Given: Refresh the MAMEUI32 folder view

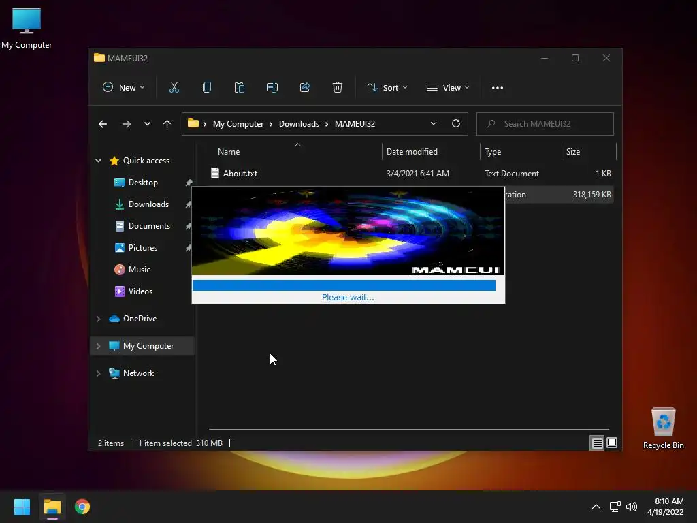Looking at the screenshot, I should click(x=456, y=124).
